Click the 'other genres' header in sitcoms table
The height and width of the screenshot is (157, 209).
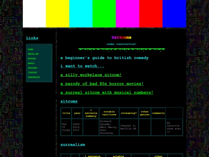(x=145, y=113)
